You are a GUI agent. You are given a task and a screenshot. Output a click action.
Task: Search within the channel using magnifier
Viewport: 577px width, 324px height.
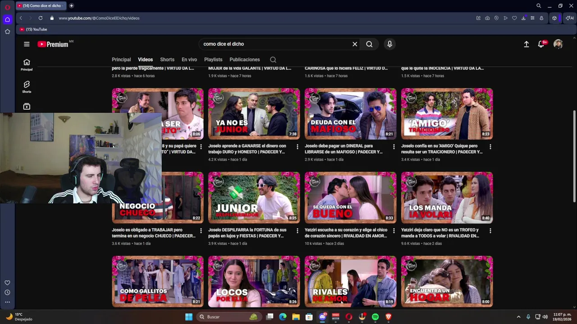tap(273, 59)
